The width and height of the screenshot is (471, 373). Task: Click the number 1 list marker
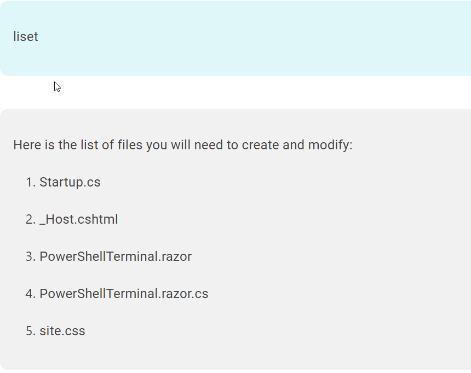point(31,182)
